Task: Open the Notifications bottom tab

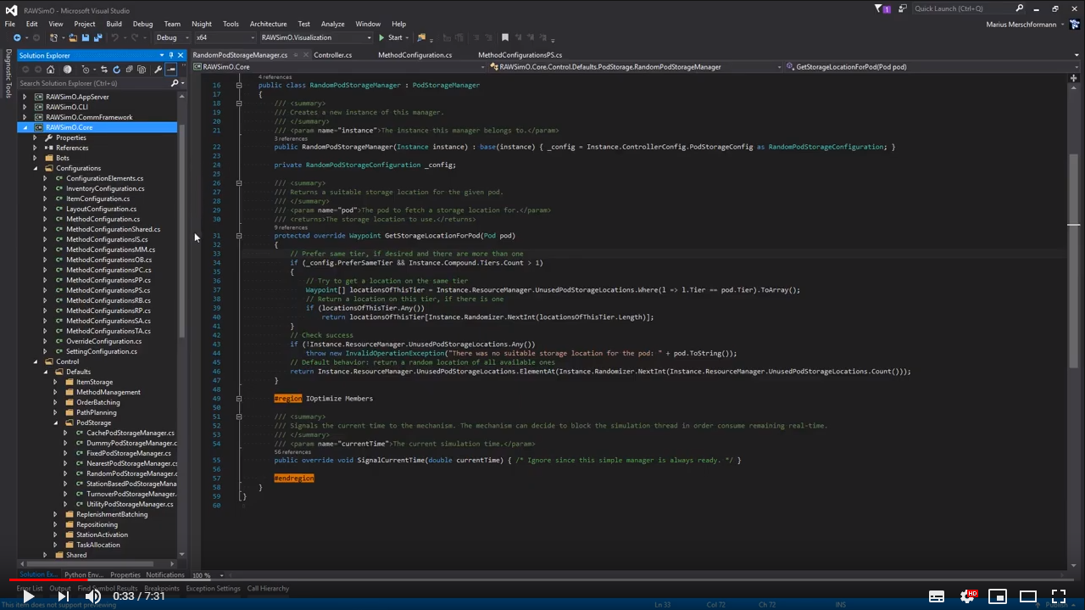Action: coord(164,574)
